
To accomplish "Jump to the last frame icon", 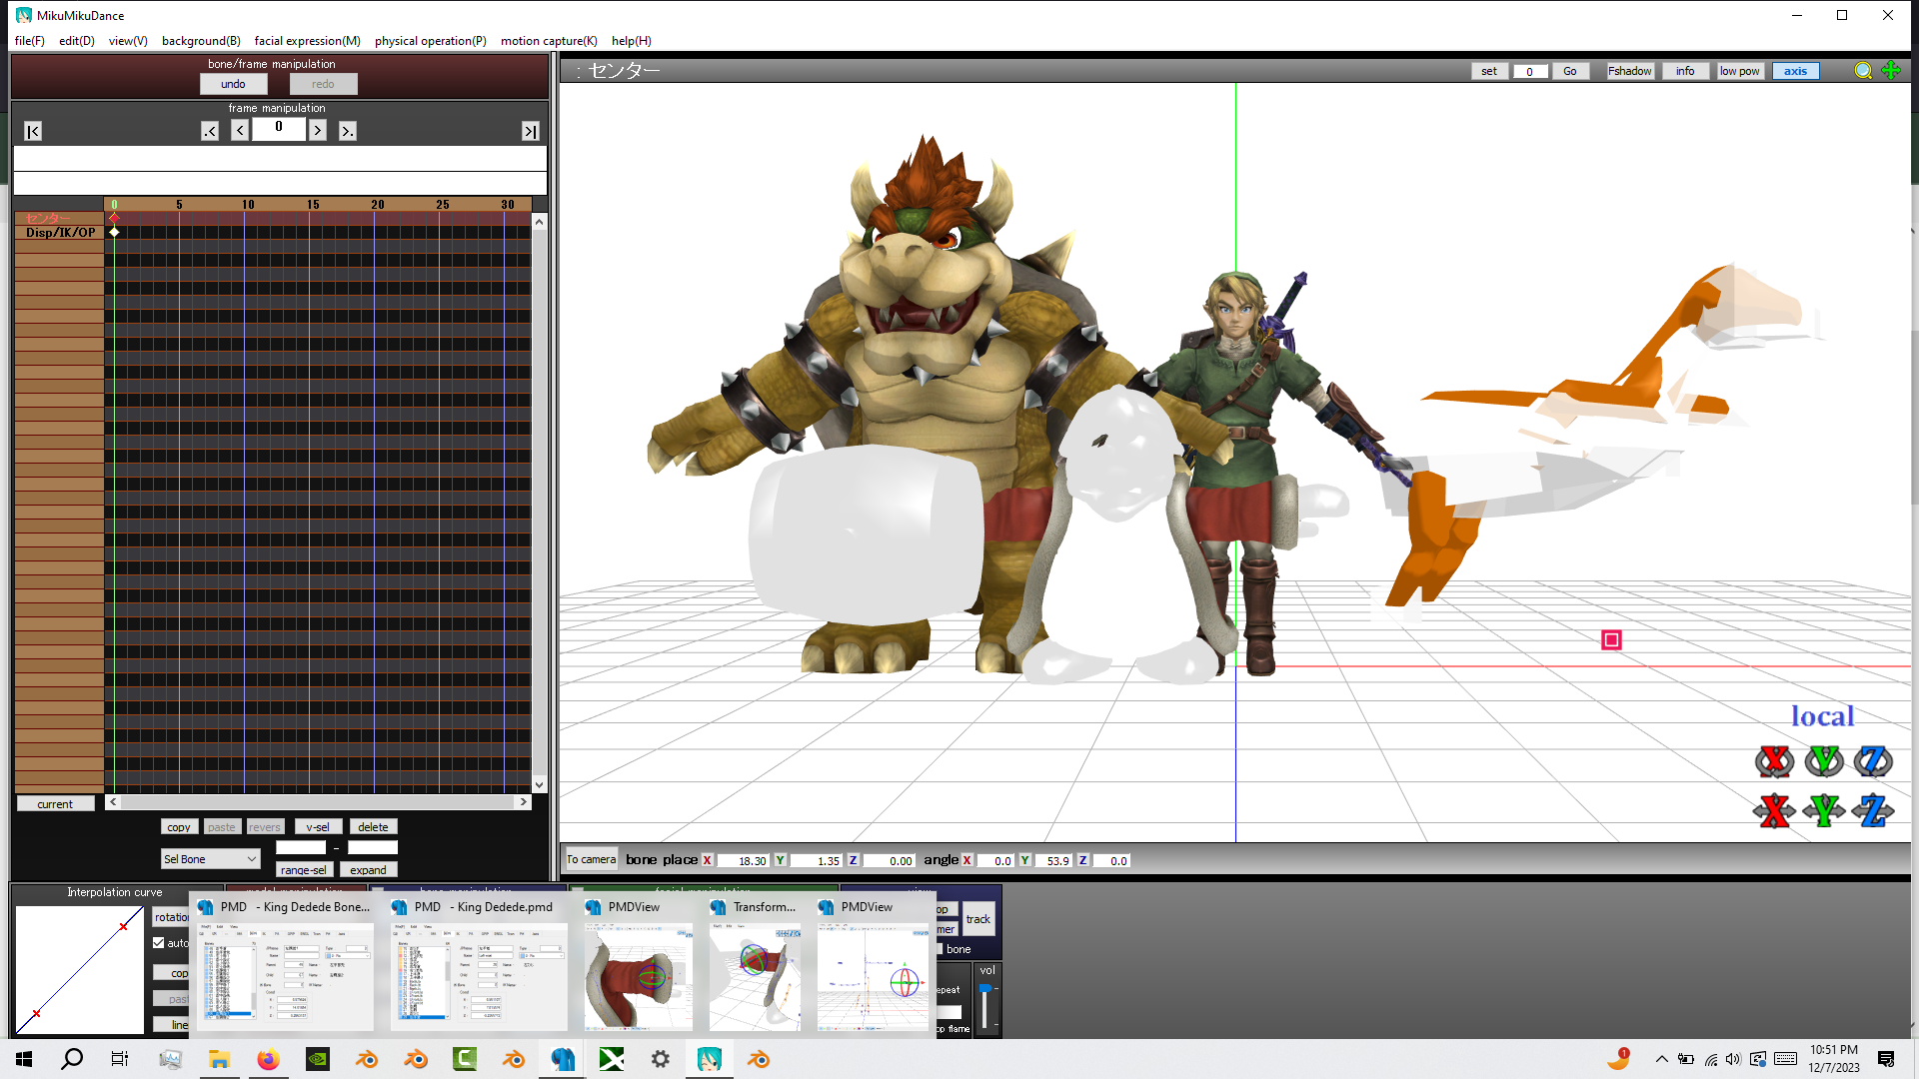I will [531, 131].
